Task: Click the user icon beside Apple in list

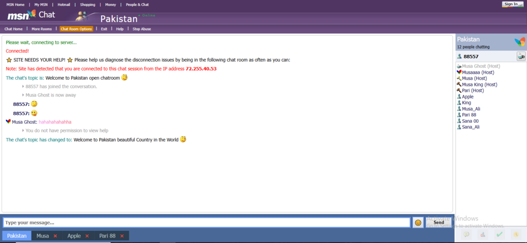Action: 459,96
